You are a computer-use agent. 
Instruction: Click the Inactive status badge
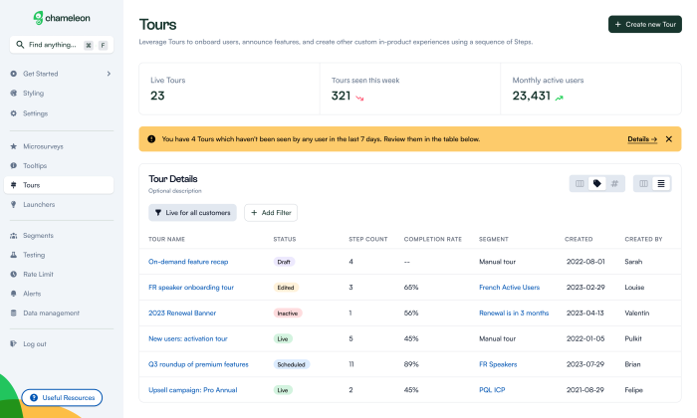(288, 313)
